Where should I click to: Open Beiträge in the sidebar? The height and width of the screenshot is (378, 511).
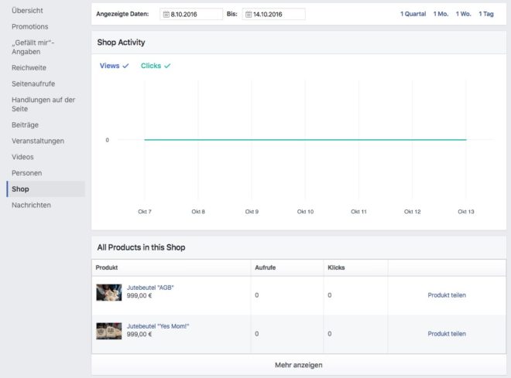tap(25, 125)
